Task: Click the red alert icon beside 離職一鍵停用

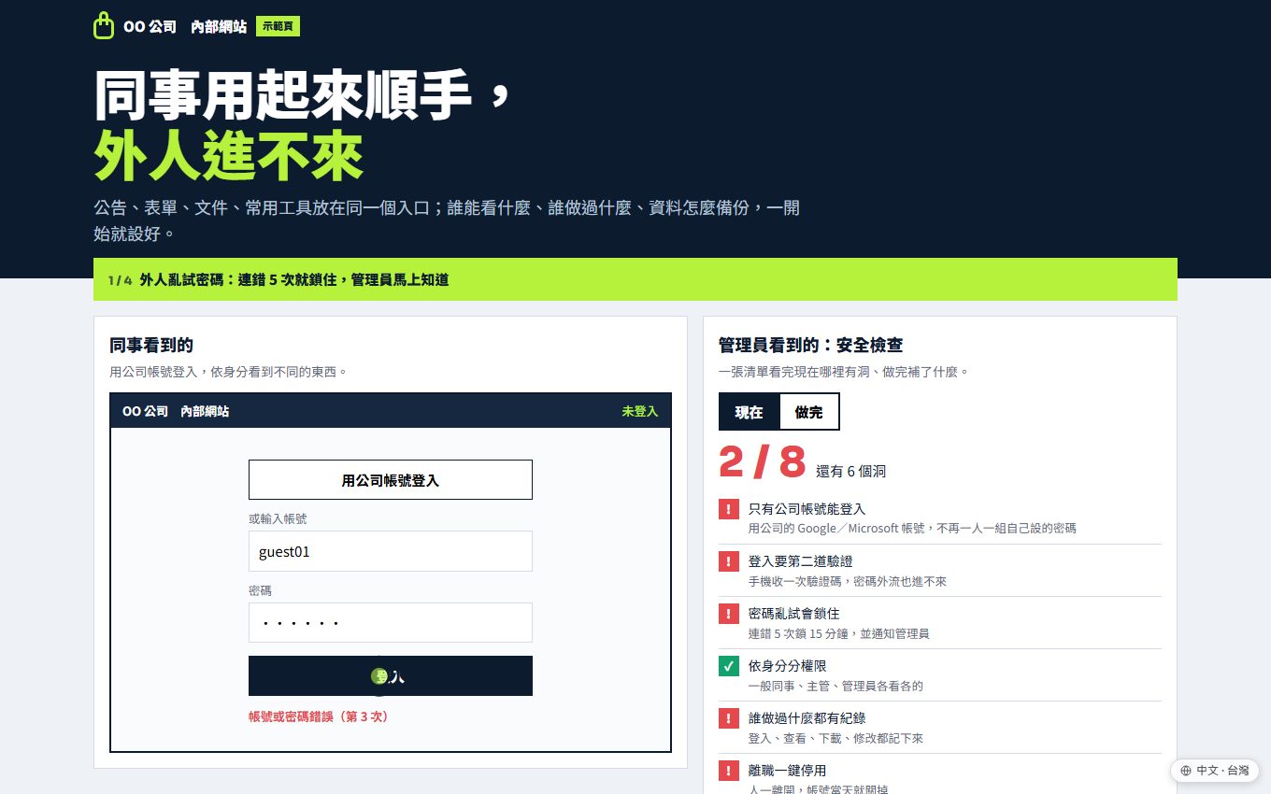Action: coord(729,771)
